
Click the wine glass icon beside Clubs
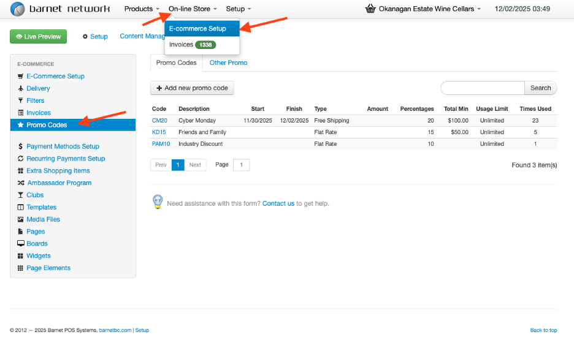[x=20, y=195]
